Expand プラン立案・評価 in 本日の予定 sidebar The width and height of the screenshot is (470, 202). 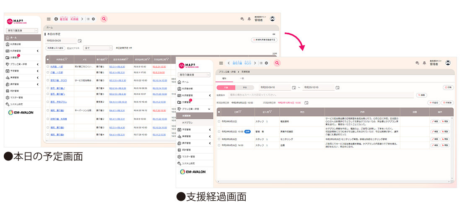(x=38, y=64)
